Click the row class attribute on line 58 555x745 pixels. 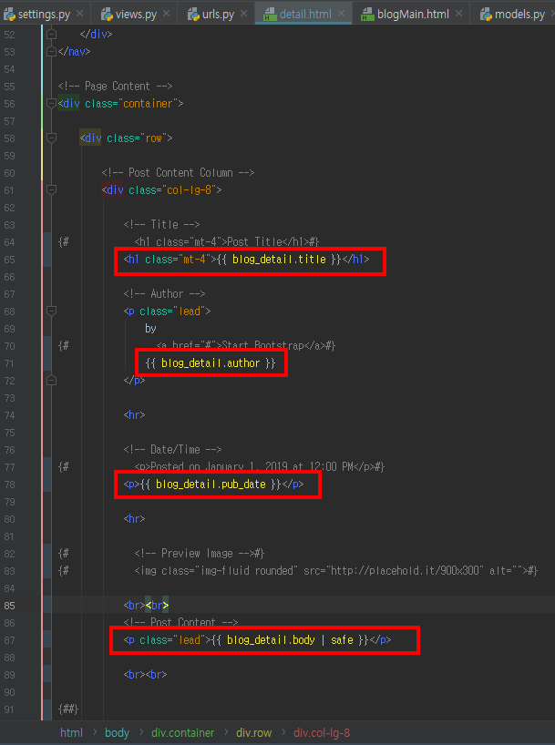(x=137, y=138)
